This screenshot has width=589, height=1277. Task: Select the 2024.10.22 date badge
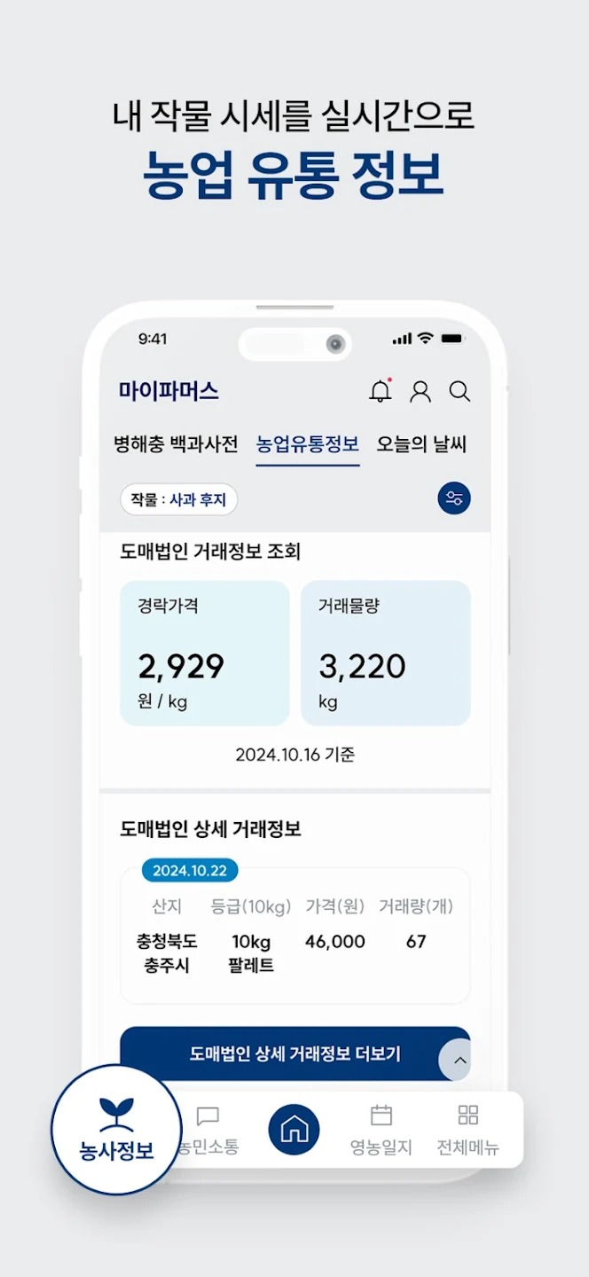coord(190,870)
